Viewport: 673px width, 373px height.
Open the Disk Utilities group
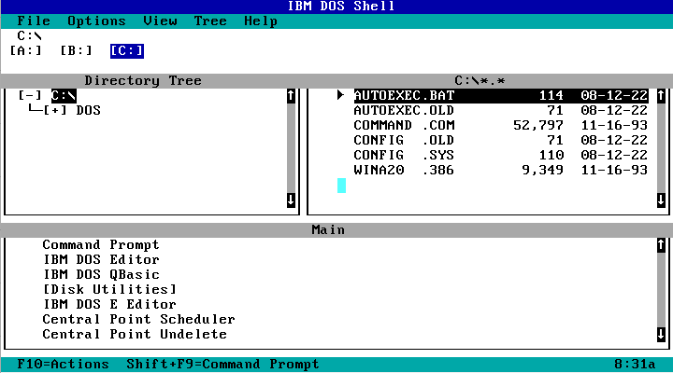[109, 289]
